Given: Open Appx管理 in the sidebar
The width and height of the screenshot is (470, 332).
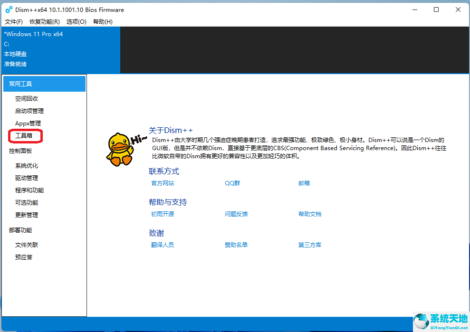Looking at the screenshot, I should tap(30, 123).
